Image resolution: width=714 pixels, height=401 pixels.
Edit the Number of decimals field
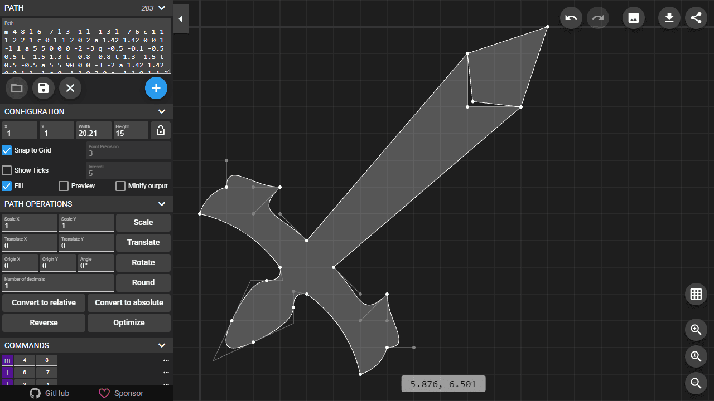(x=58, y=283)
